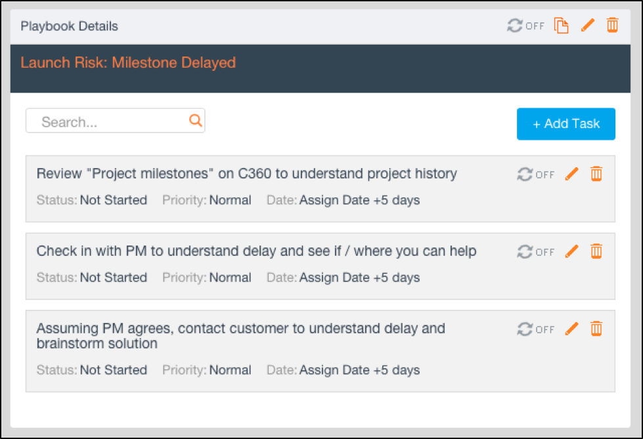Delete the 'Check in with PM' task
This screenshot has height=439, width=643.
click(x=596, y=251)
